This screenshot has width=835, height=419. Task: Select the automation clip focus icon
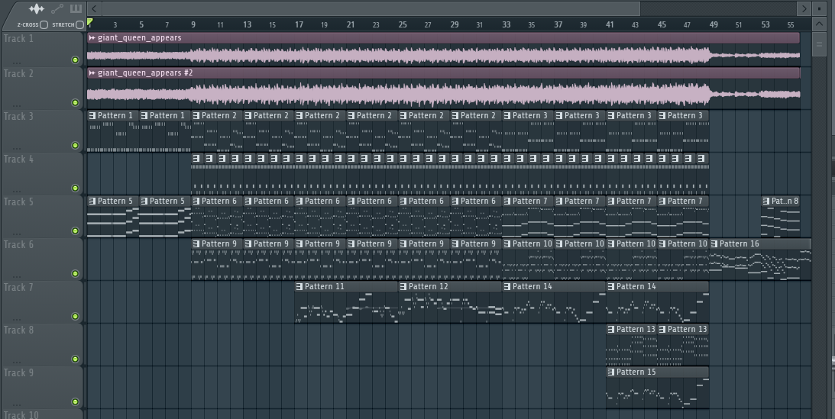pos(57,9)
